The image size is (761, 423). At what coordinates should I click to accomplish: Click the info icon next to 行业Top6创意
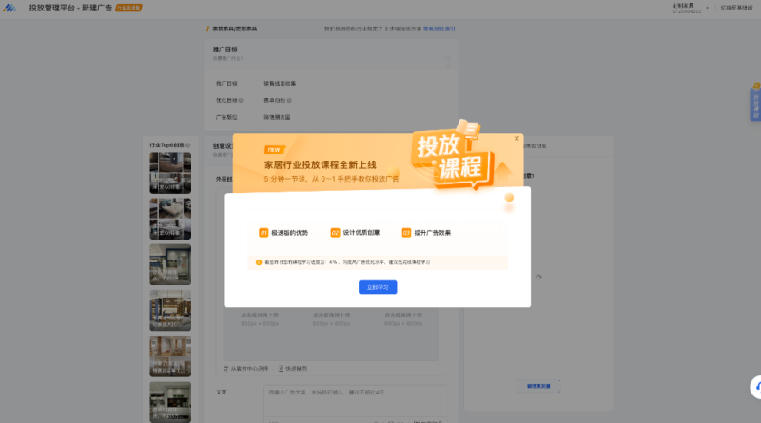pos(187,145)
